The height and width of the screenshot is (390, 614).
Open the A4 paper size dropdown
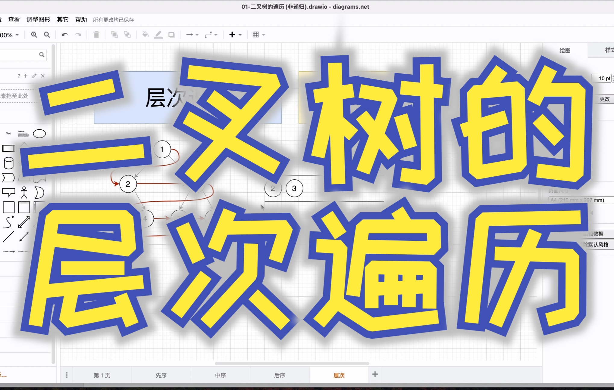581,200
